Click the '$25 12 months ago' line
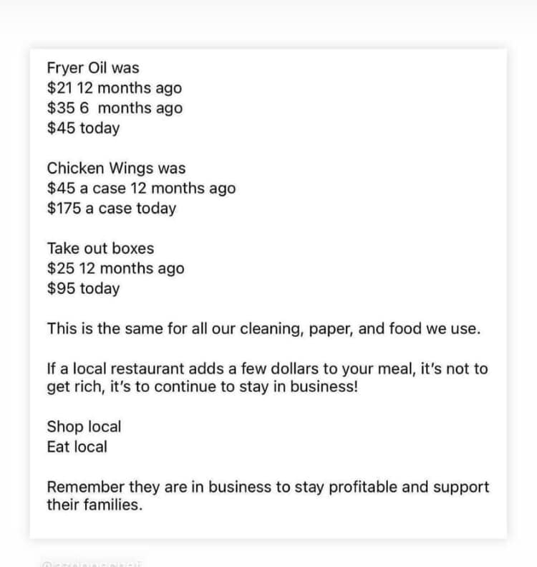The height and width of the screenshot is (567, 537). pyautogui.click(x=115, y=269)
